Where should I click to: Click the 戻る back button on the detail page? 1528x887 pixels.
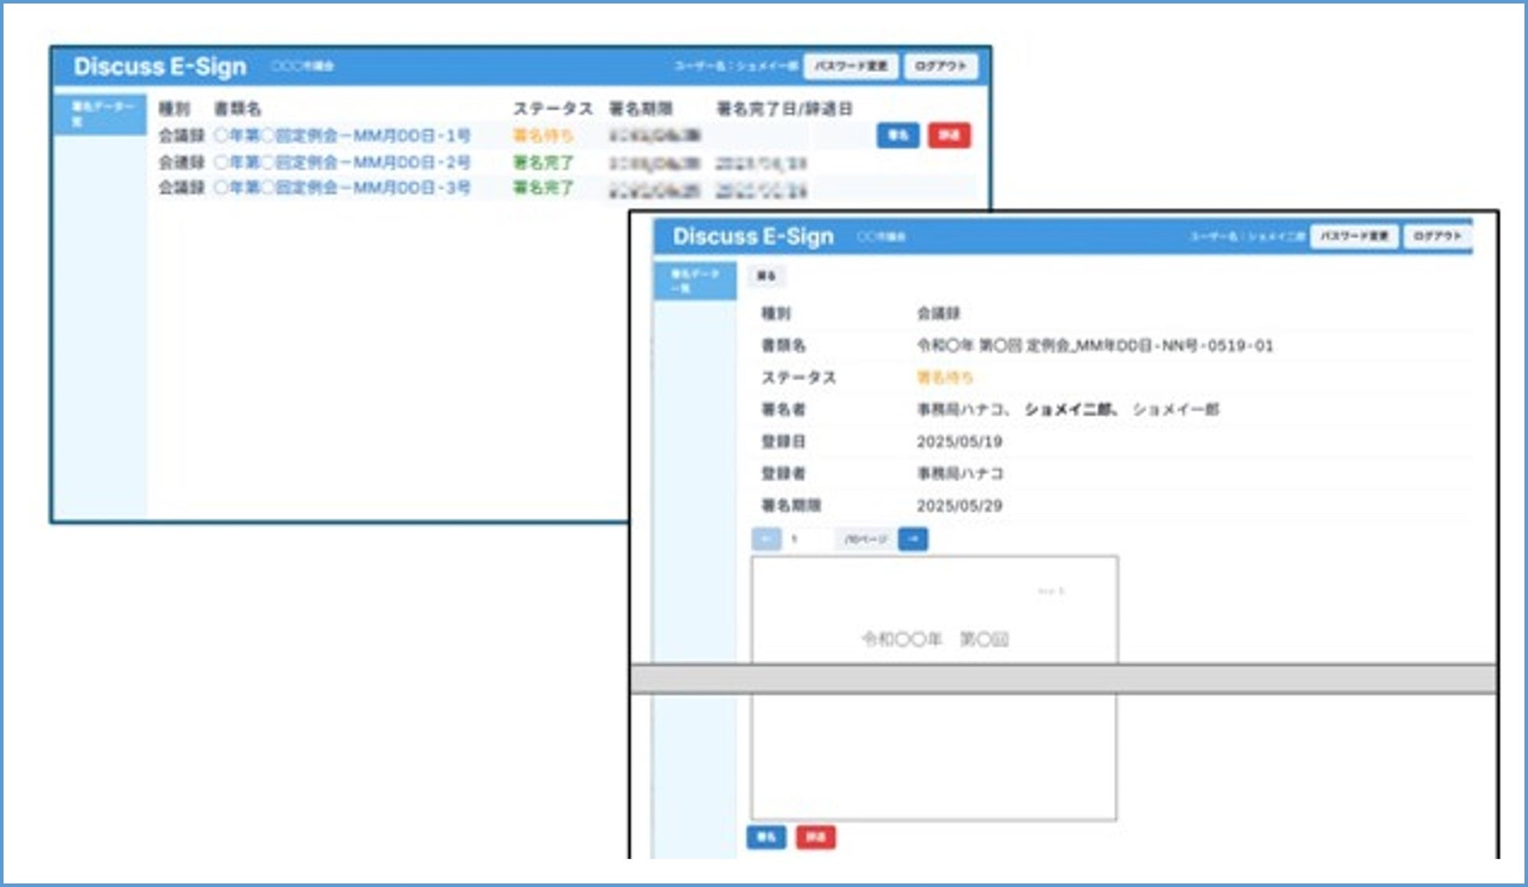click(x=766, y=276)
